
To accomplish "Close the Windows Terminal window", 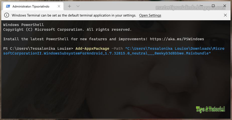I will (225, 6).
